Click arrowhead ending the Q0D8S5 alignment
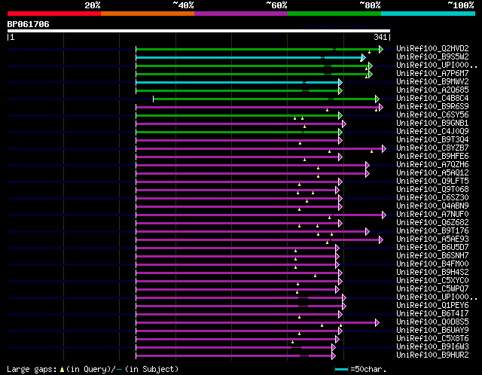The width and height of the screenshot is (482, 375). click(x=377, y=322)
